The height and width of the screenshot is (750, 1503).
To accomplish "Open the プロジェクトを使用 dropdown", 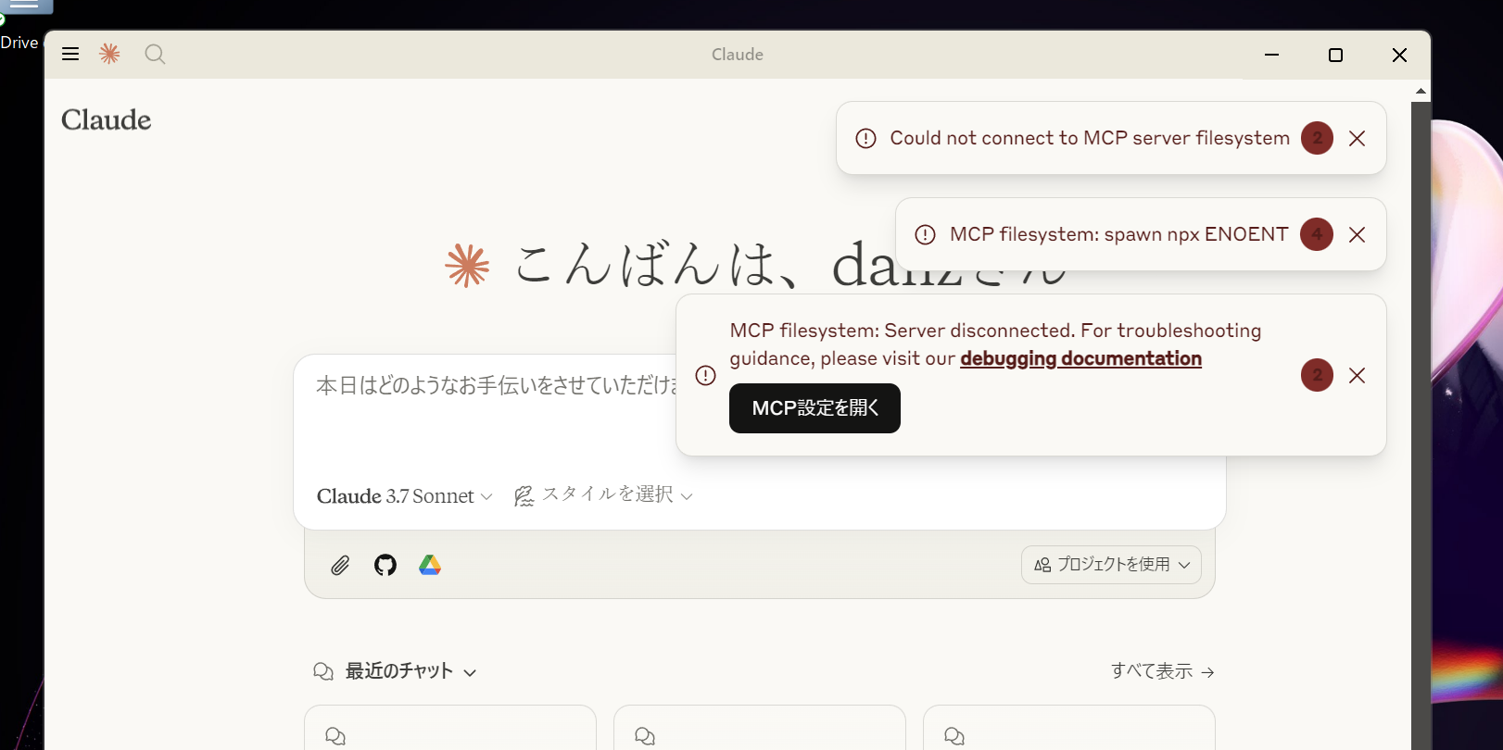I will pos(1111,565).
